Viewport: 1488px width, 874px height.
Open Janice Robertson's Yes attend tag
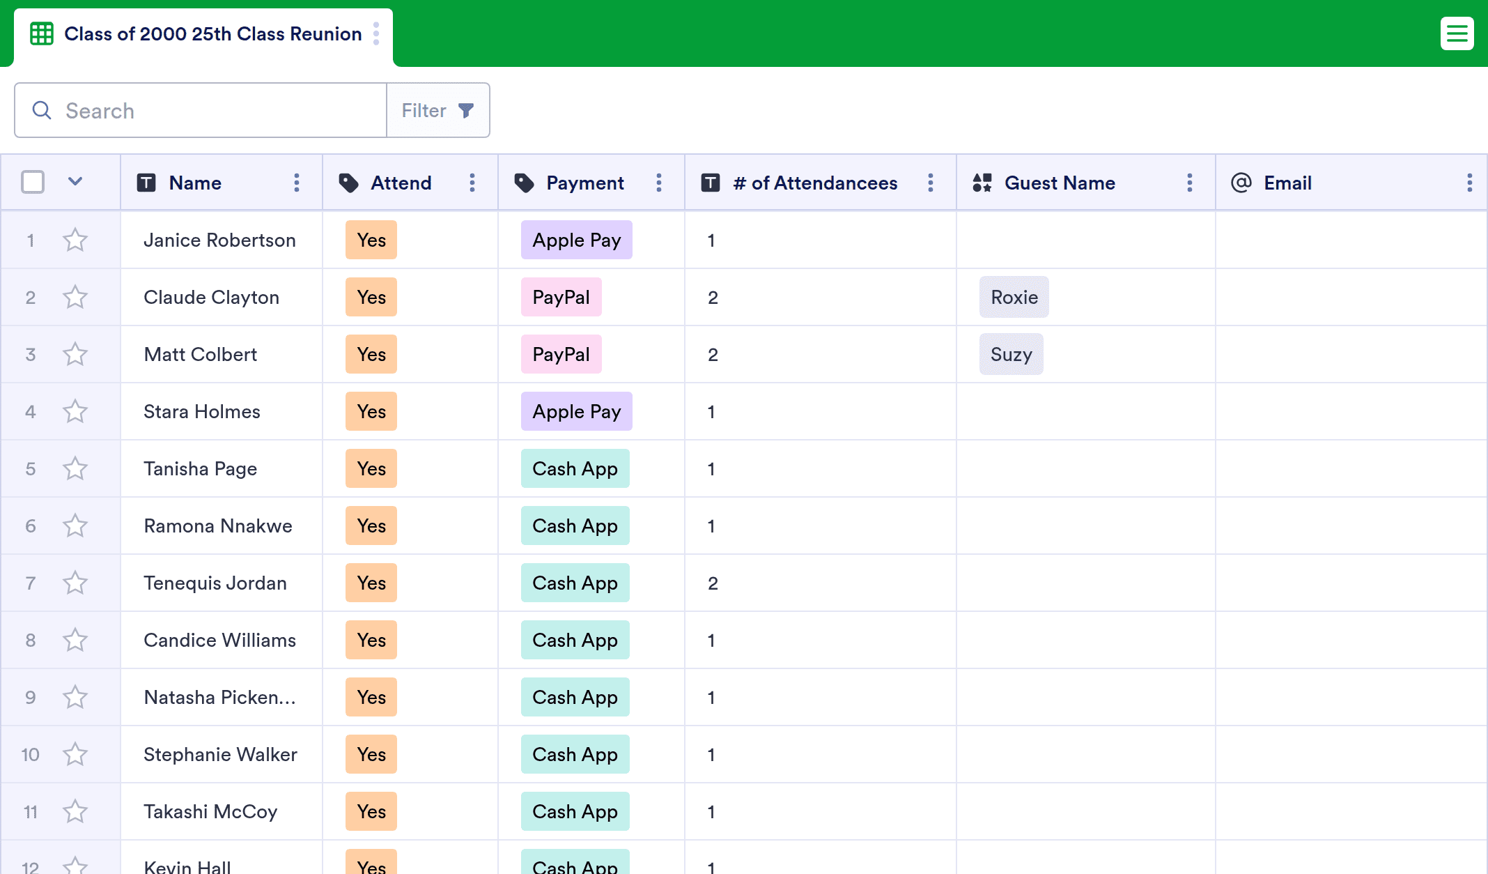[371, 240]
